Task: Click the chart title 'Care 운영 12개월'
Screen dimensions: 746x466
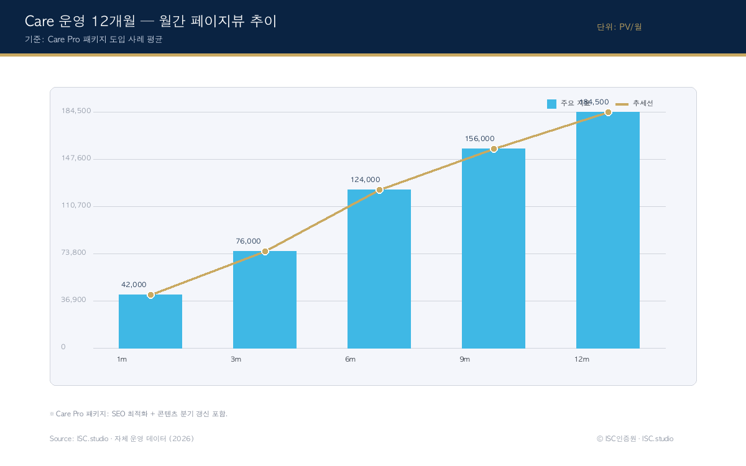Action: coord(80,21)
